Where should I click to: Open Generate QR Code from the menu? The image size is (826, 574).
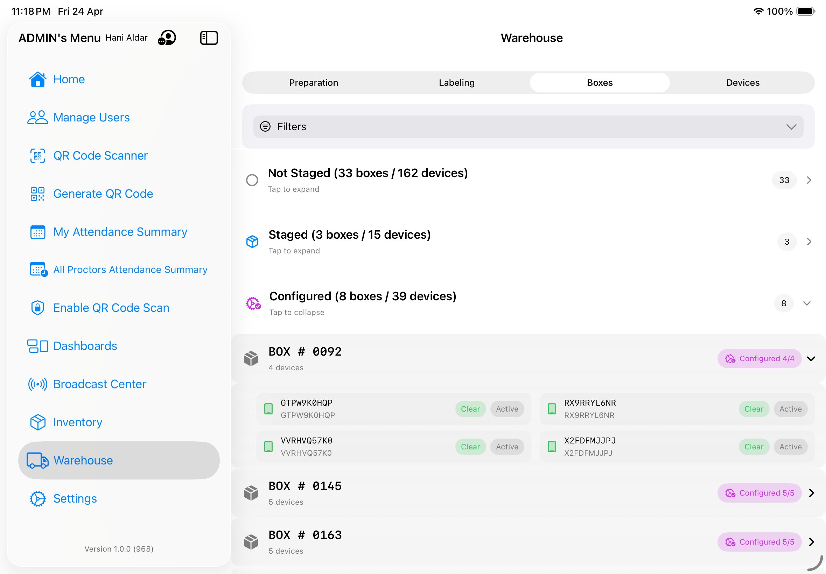(103, 194)
